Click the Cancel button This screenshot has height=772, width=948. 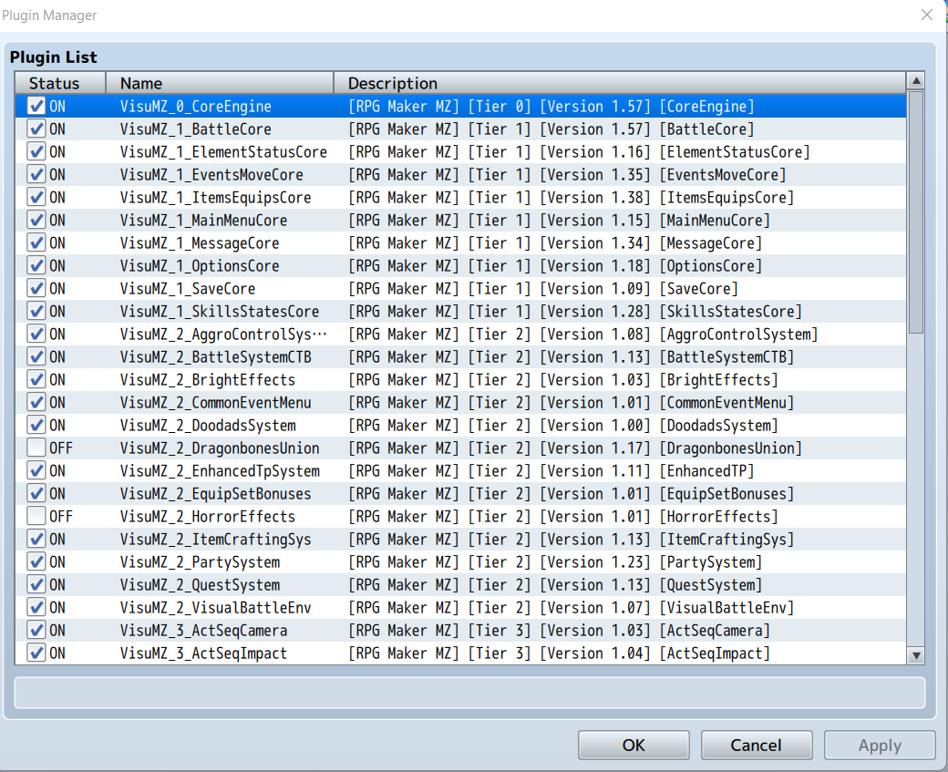[x=757, y=745]
